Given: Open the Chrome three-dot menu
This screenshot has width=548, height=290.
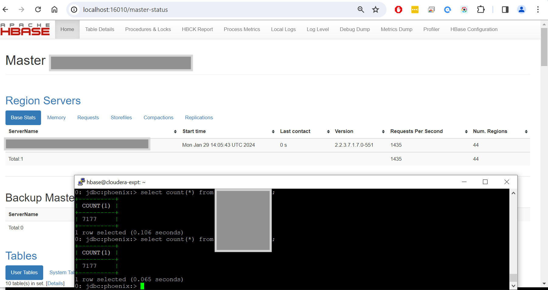Looking at the screenshot, I should point(538,9).
